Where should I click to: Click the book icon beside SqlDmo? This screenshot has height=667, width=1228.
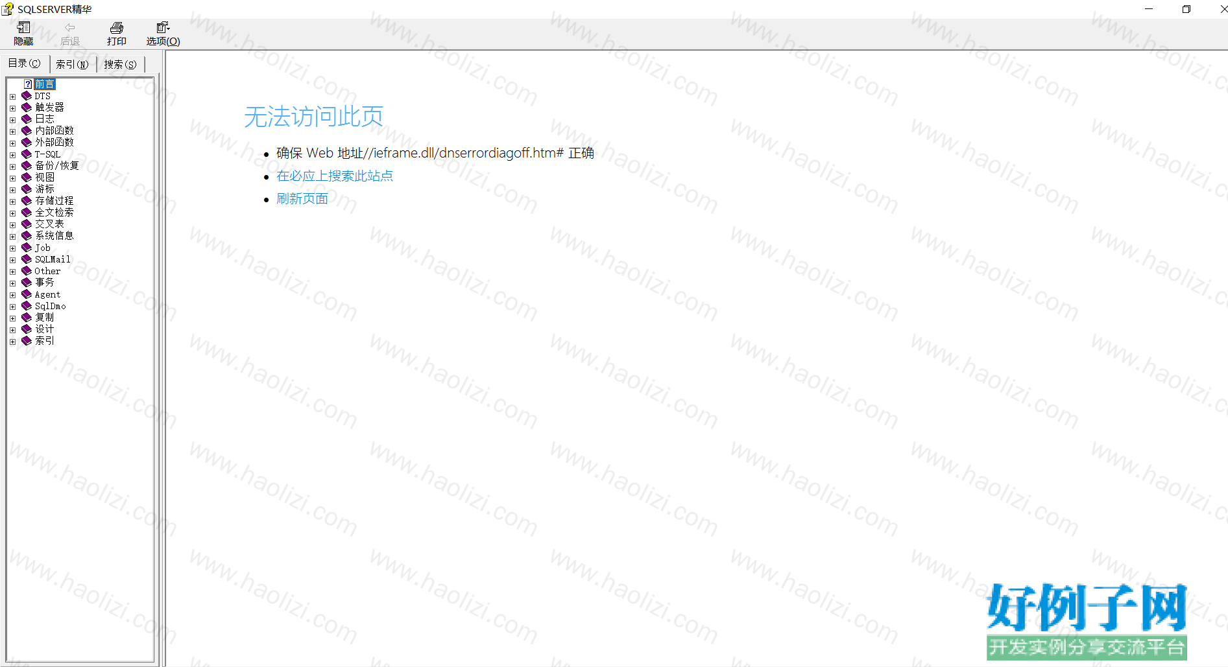coord(27,306)
